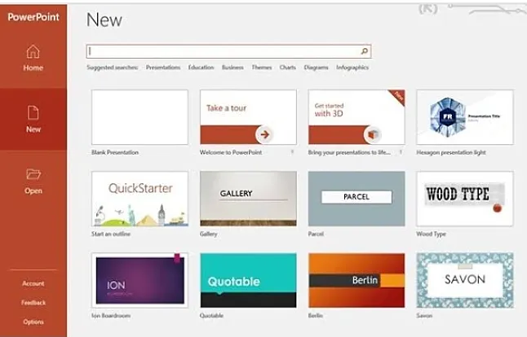Choose the Quotable theme thumbnail
The width and height of the screenshot is (527, 337).
(248, 280)
